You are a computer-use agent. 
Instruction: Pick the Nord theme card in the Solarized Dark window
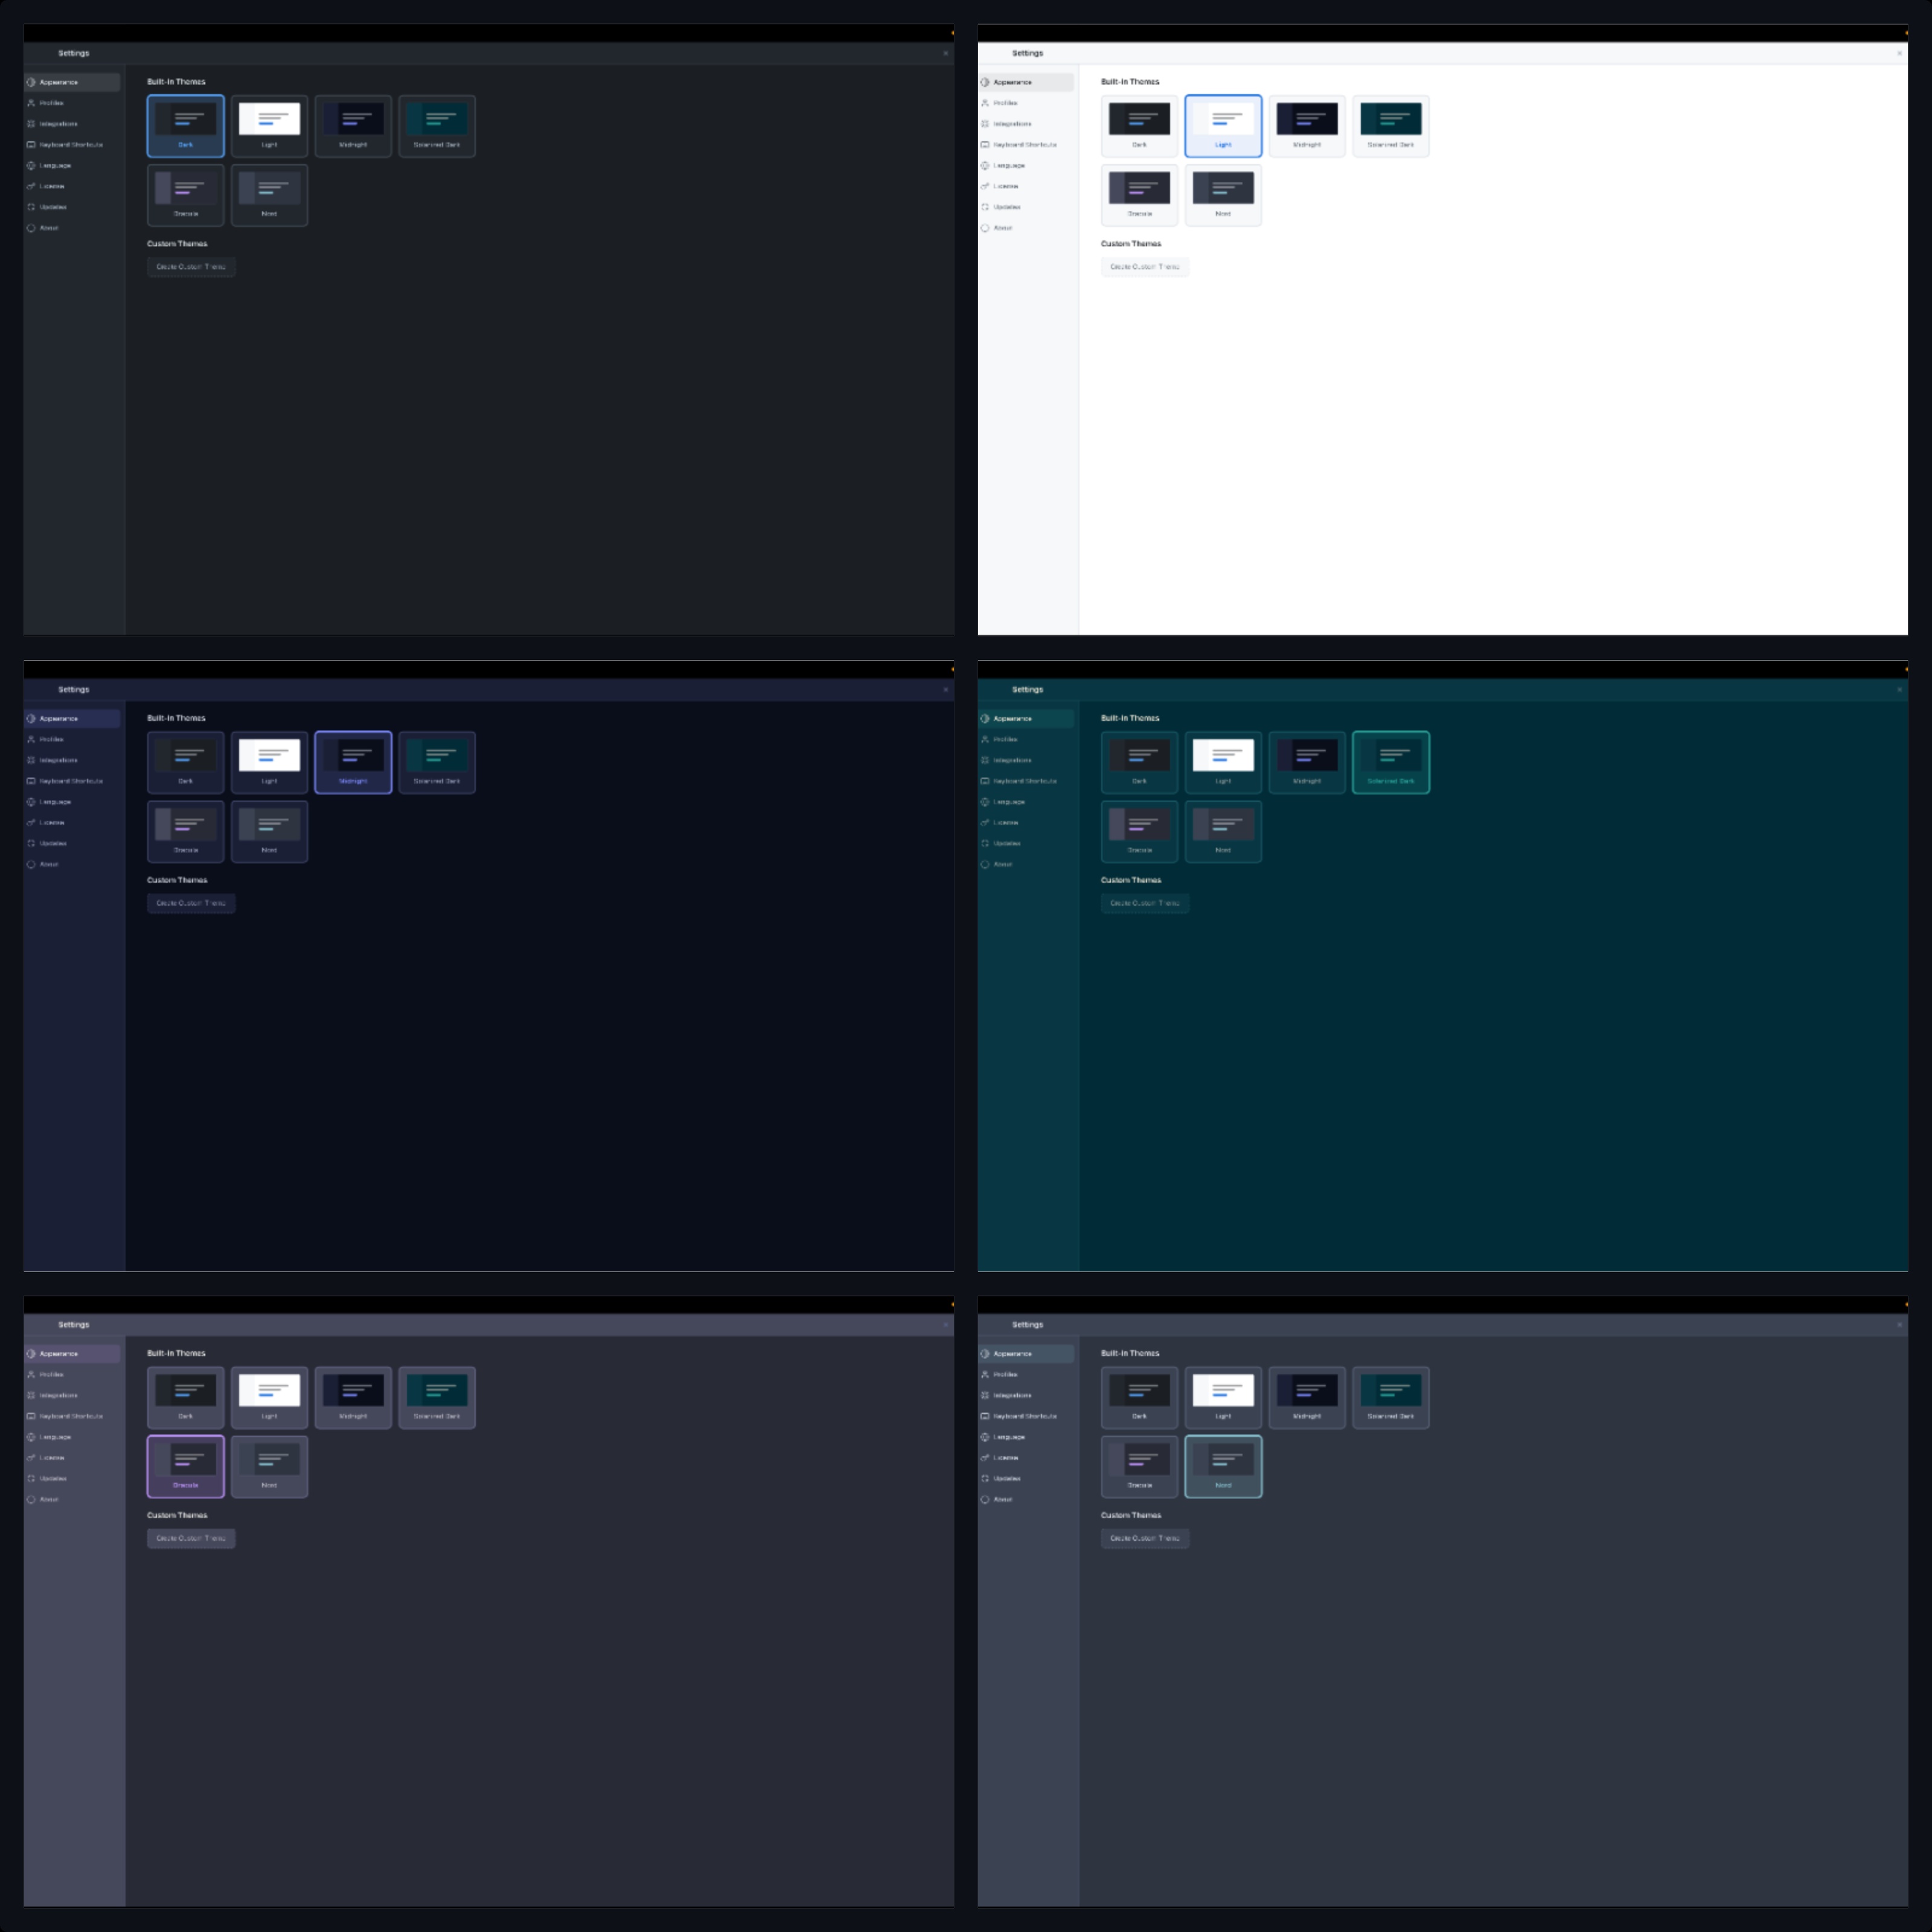[1224, 831]
